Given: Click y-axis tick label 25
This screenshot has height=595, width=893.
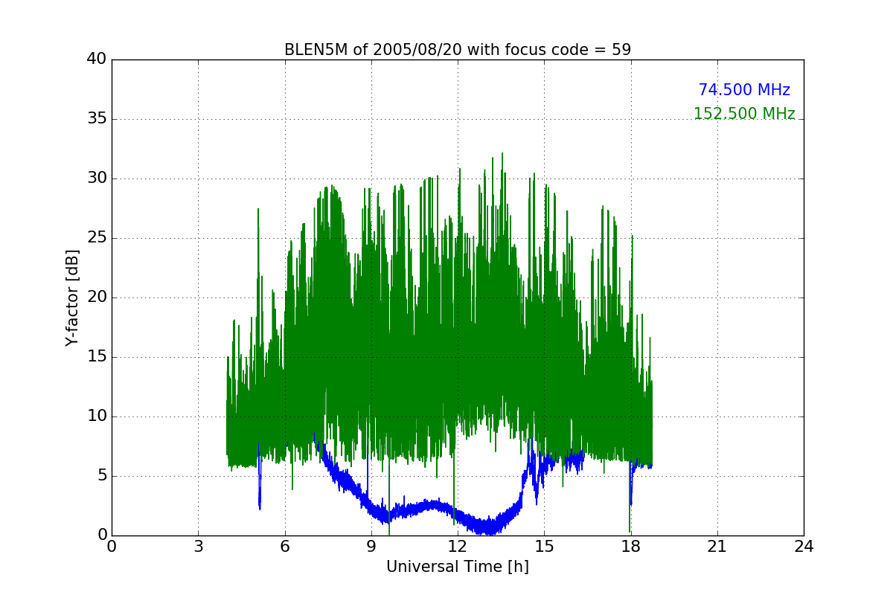Looking at the screenshot, I should point(97,238).
